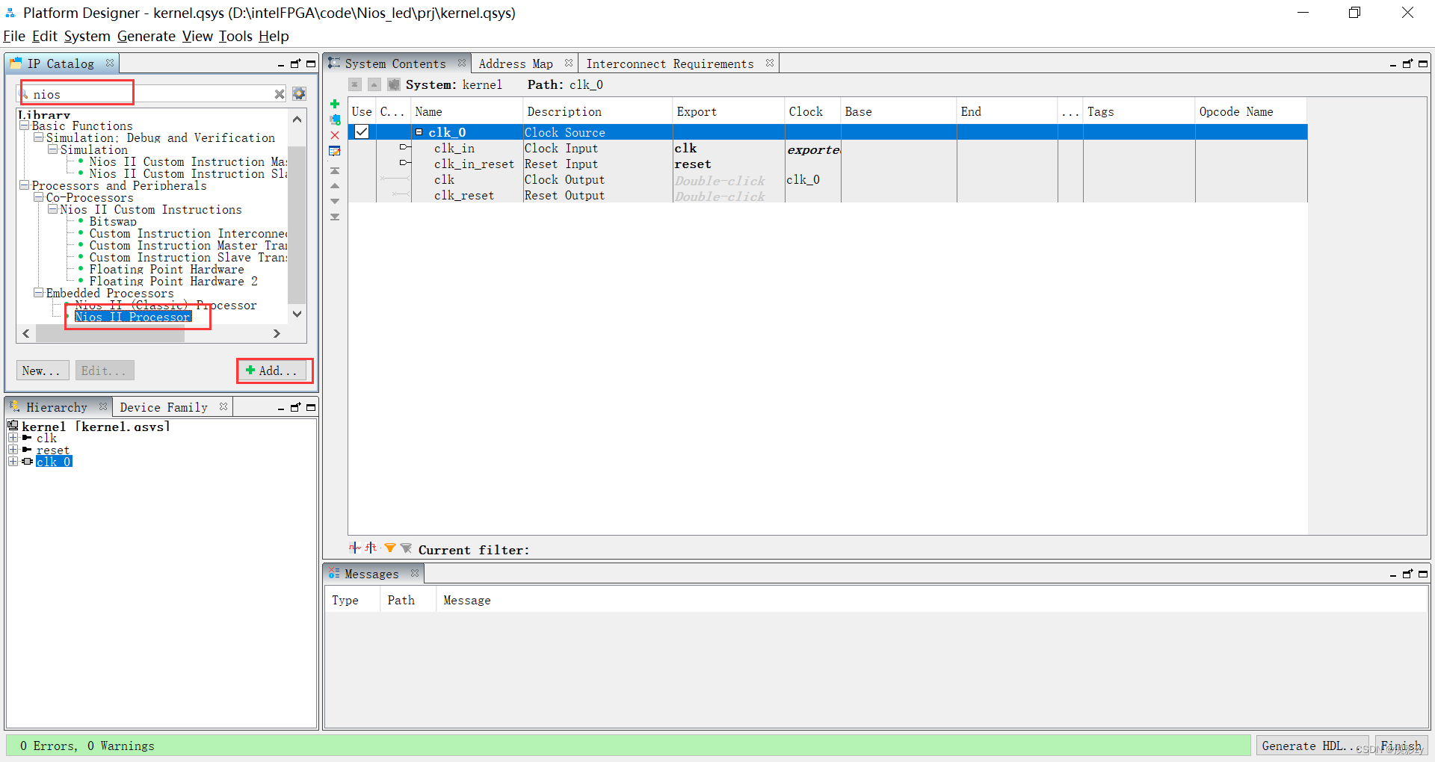1435x762 pixels.
Task: Select the clk_in_reset row
Action: (x=474, y=164)
